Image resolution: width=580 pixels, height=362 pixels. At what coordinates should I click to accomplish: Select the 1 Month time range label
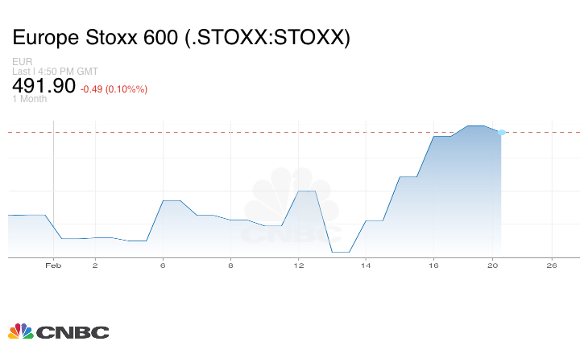[30, 99]
